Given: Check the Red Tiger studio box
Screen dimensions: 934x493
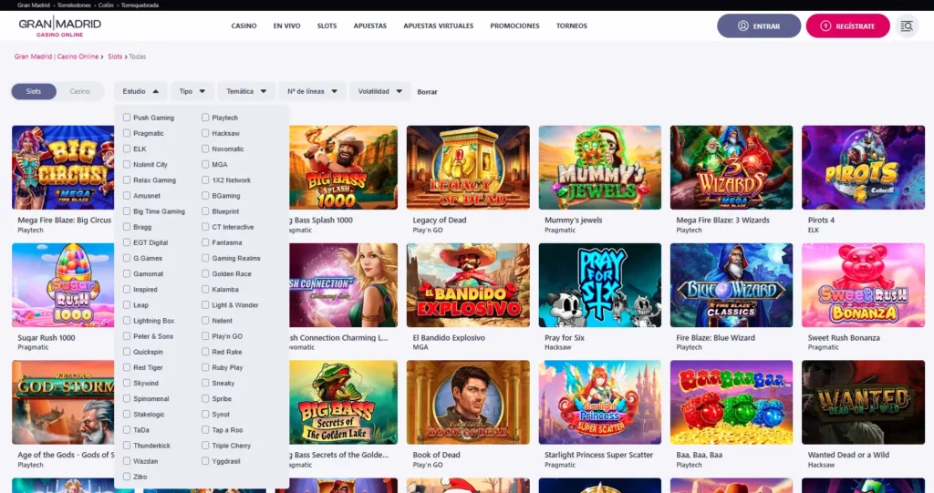Looking at the screenshot, I should click(126, 366).
